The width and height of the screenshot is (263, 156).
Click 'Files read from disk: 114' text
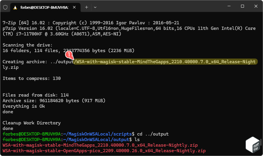(x=35, y=95)
